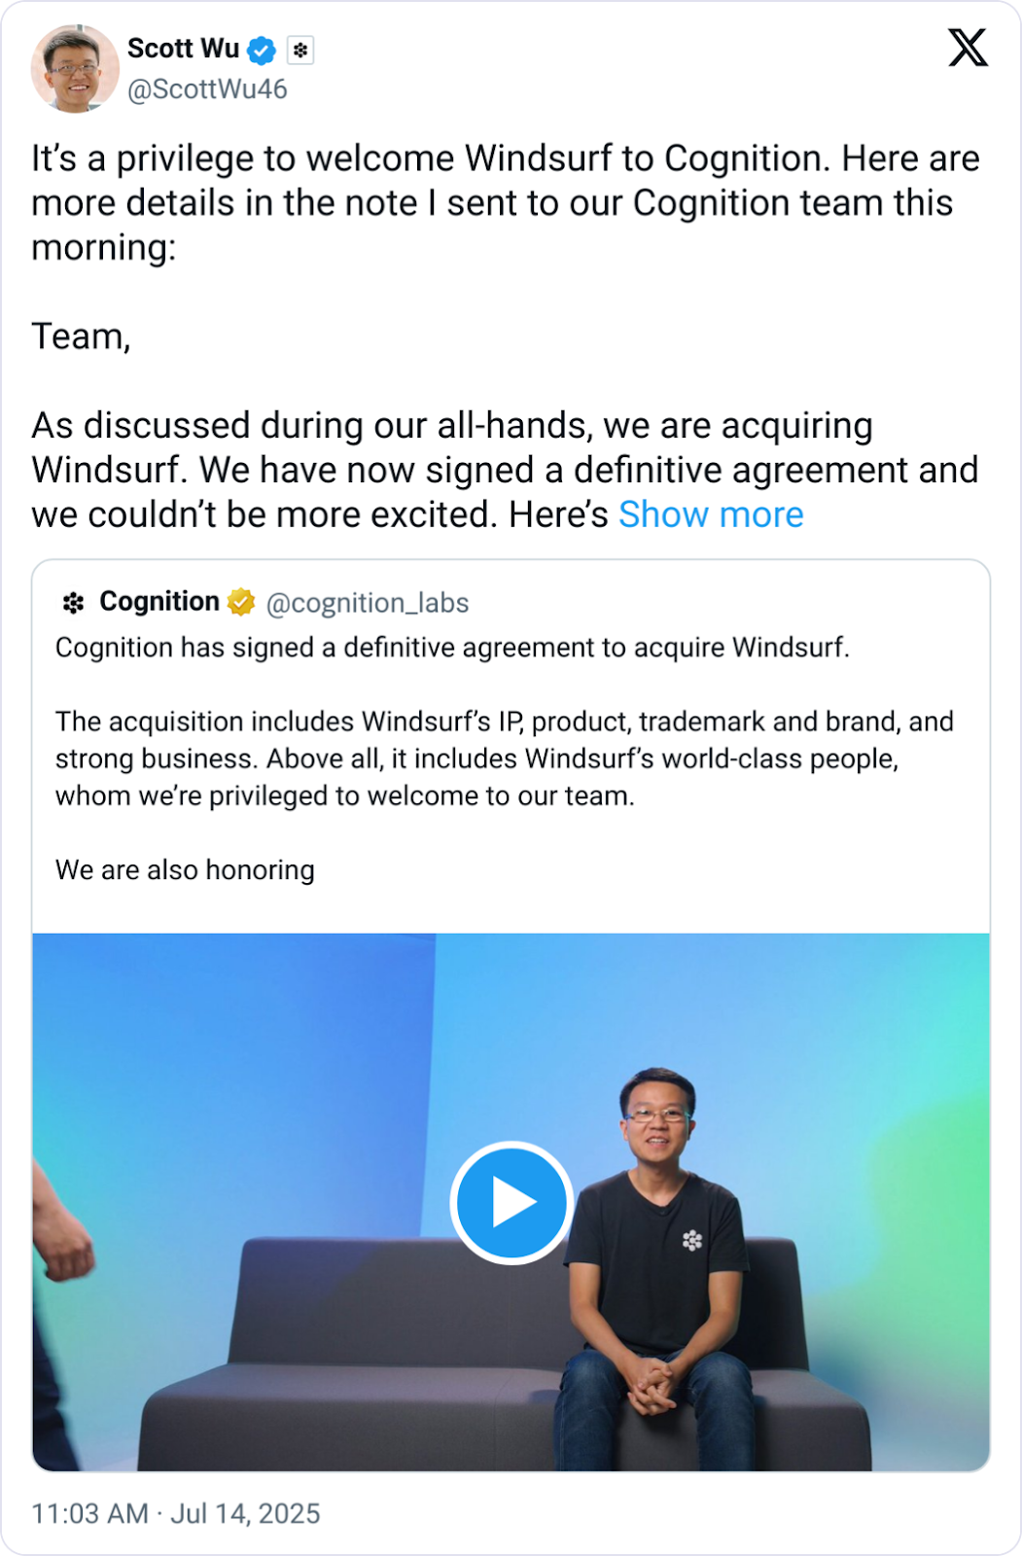Open the @ScottWu46 handle
The image size is (1022, 1556).
pyautogui.click(x=207, y=89)
